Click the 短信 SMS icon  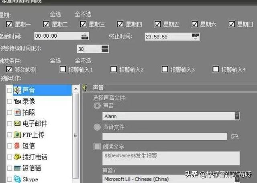tap(17, 146)
